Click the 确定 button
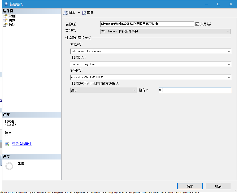239x194 pixels. coord(190,186)
